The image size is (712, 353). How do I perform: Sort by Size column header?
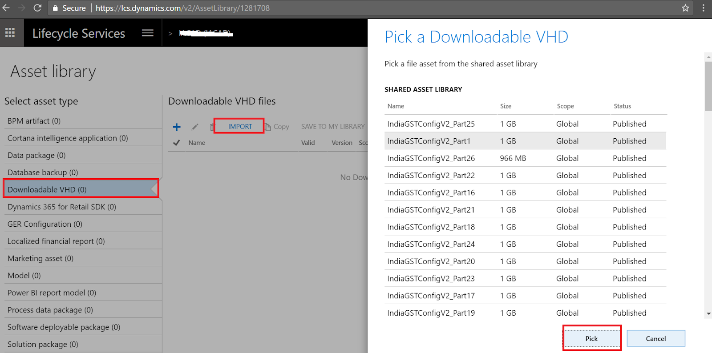pos(506,106)
